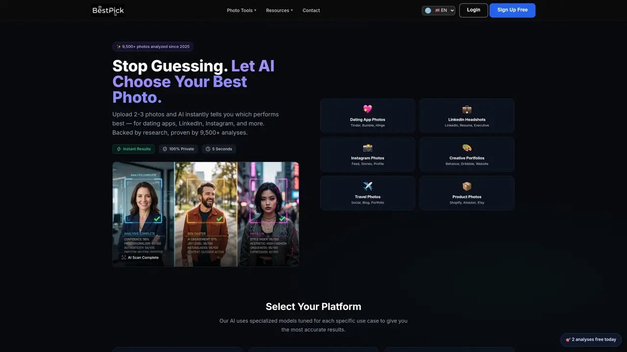Screen dimensions: 627x352
Task: Click the AI Scan Complete label
Action: [143, 258]
